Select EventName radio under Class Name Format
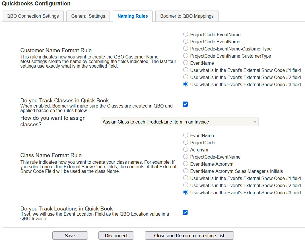The height and width of the screenshot is (243, 305). pyautogui.click(x=186, y=135)
